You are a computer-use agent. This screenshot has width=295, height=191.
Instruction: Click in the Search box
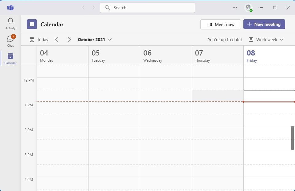[147, 8]
